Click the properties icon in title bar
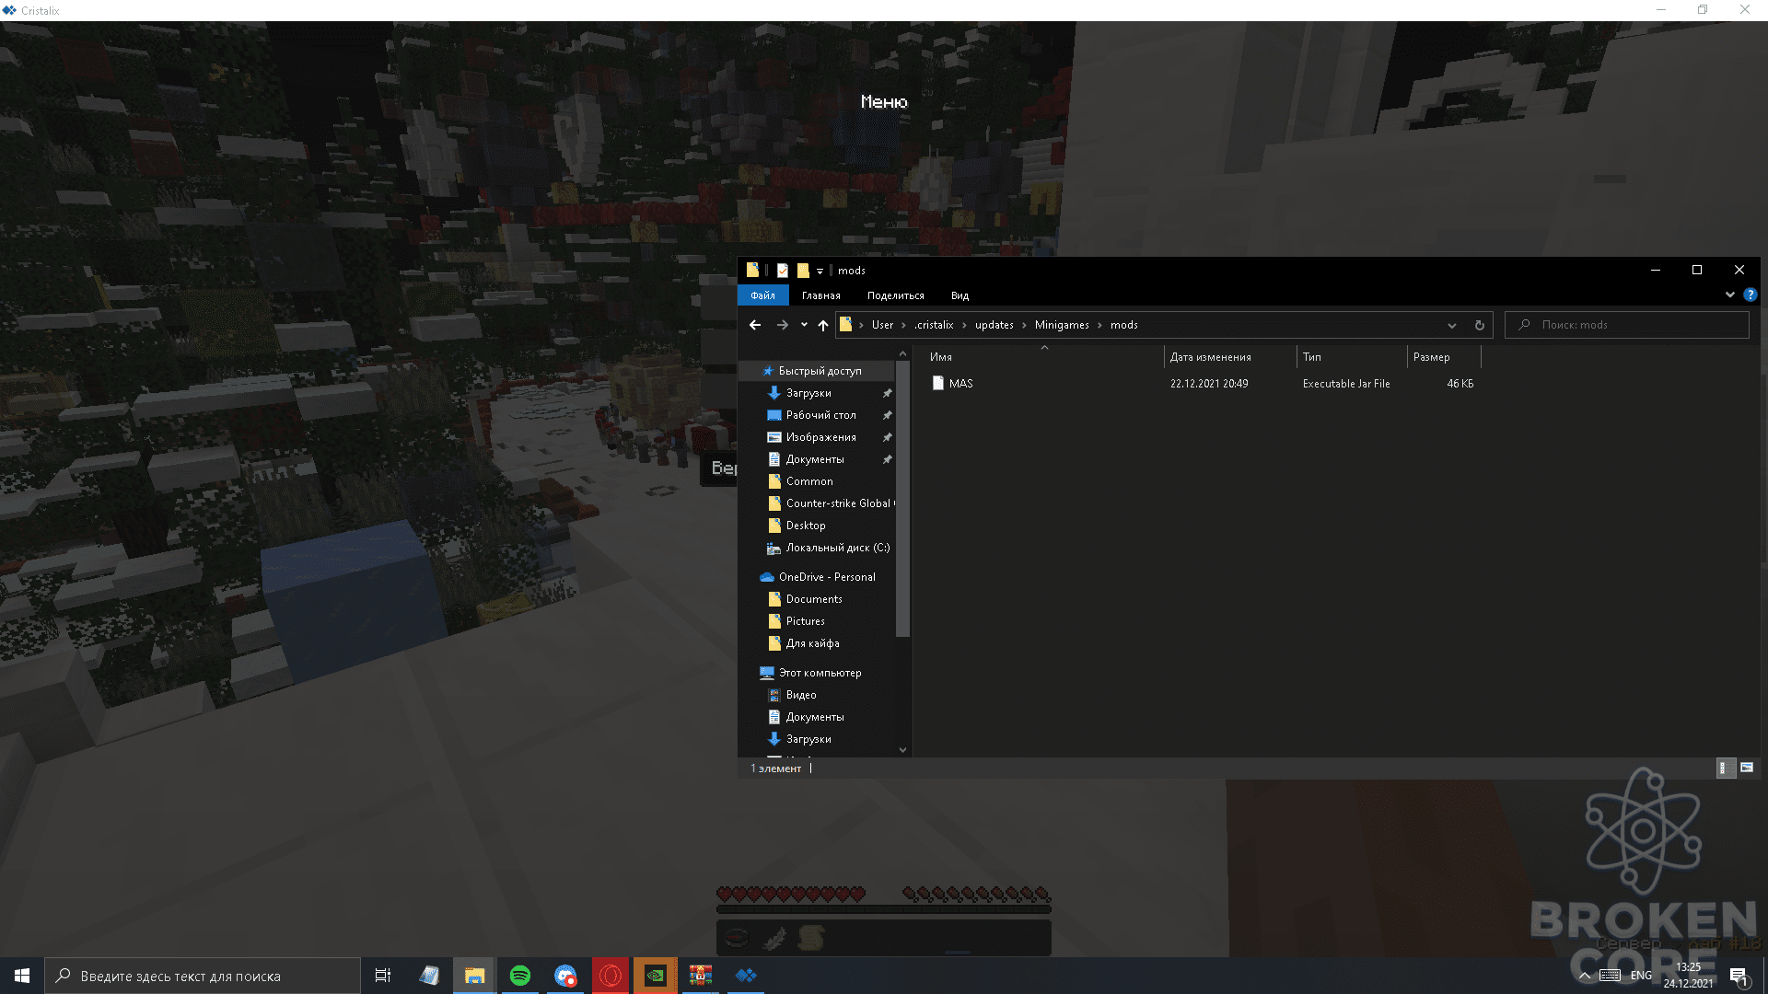The width and height of the screenshot is (1768, 994). 782,271
